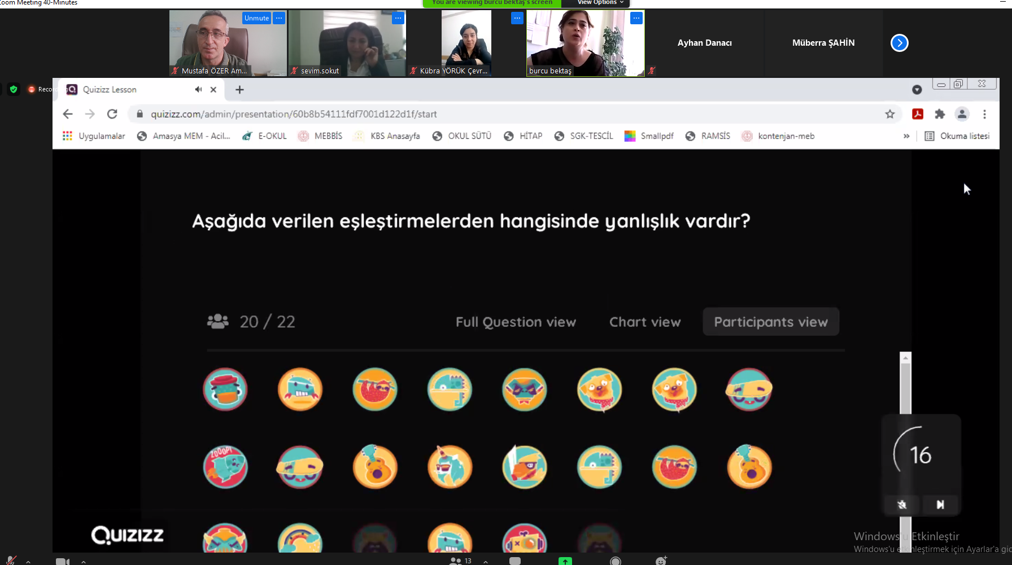This screenshot has height=565, width=1012.
Task: Skip to next question in Quizizz
Action: (x=940, y=505)
